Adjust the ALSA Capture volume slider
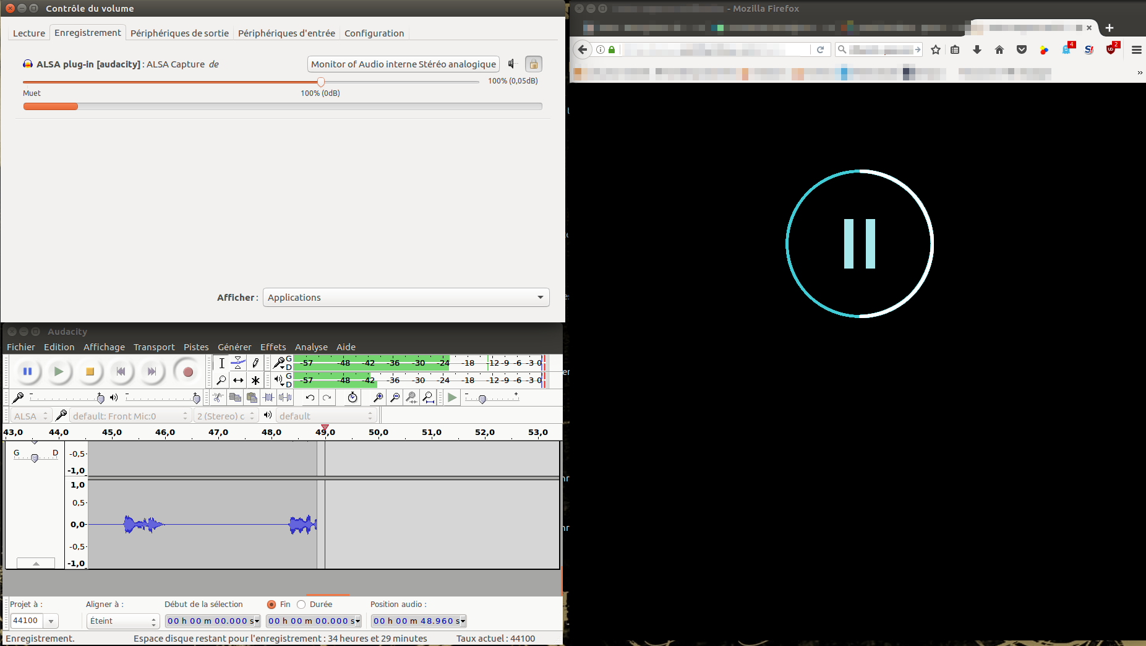 (320, 82)
